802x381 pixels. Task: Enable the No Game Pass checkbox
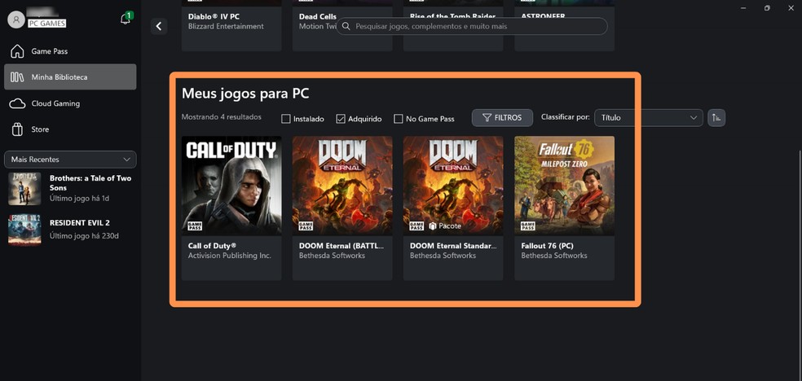[399, 119]
